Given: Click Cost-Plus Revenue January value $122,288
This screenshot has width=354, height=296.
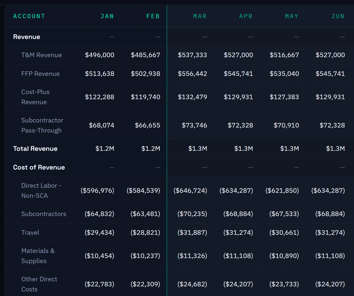Looking at the screenshot, I should tap(100, 97).
